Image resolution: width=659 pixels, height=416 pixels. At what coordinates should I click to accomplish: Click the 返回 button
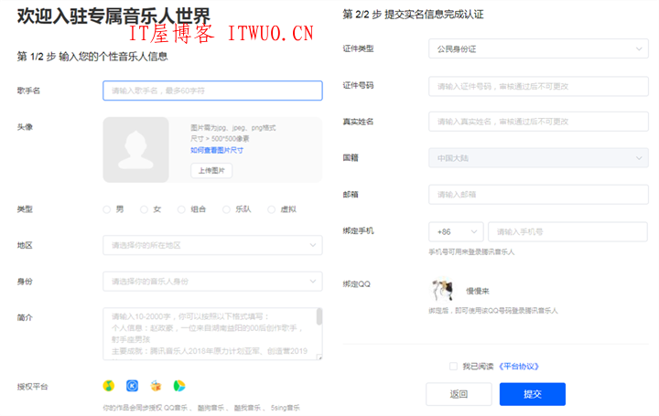(459, 394)
